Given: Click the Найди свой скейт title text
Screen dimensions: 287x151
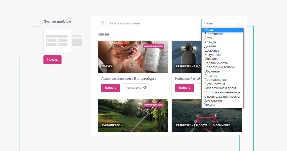Looking at the screenshot, I should [x=188, y=79].
